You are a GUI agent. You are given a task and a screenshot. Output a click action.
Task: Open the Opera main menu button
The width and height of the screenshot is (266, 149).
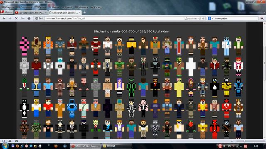point(7,12)
